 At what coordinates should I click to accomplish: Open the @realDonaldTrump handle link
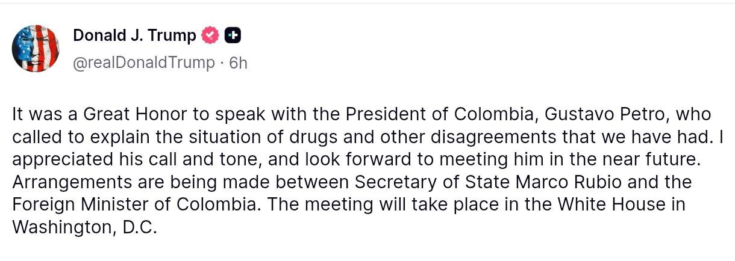[143, 63]
